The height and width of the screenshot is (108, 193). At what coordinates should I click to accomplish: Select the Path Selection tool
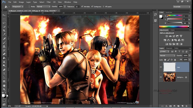click(4, 77)
